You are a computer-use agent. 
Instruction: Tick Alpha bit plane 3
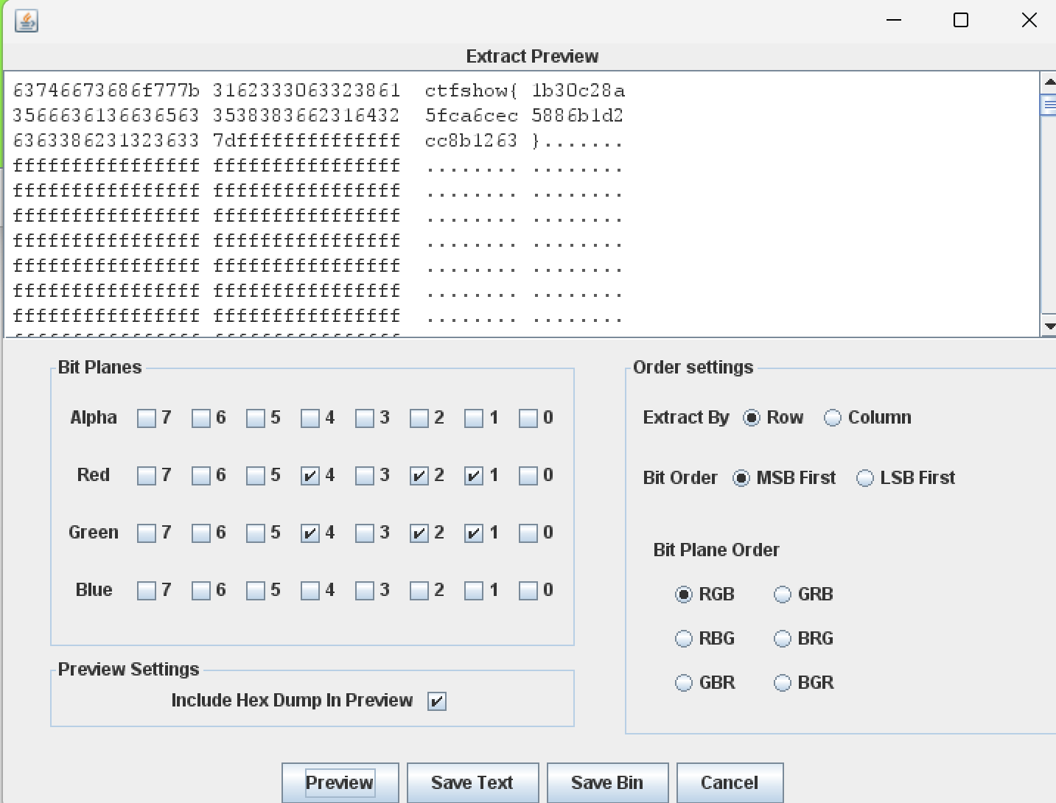tap(365, 418)
